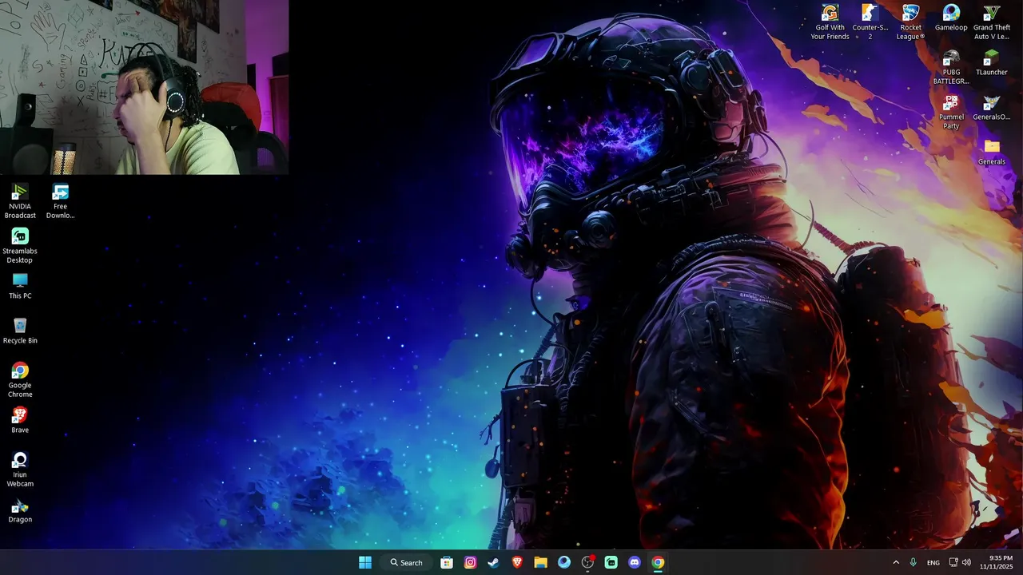Open the volume control in tray
This screenshot has height=575, width=1023.
point(966,562)
